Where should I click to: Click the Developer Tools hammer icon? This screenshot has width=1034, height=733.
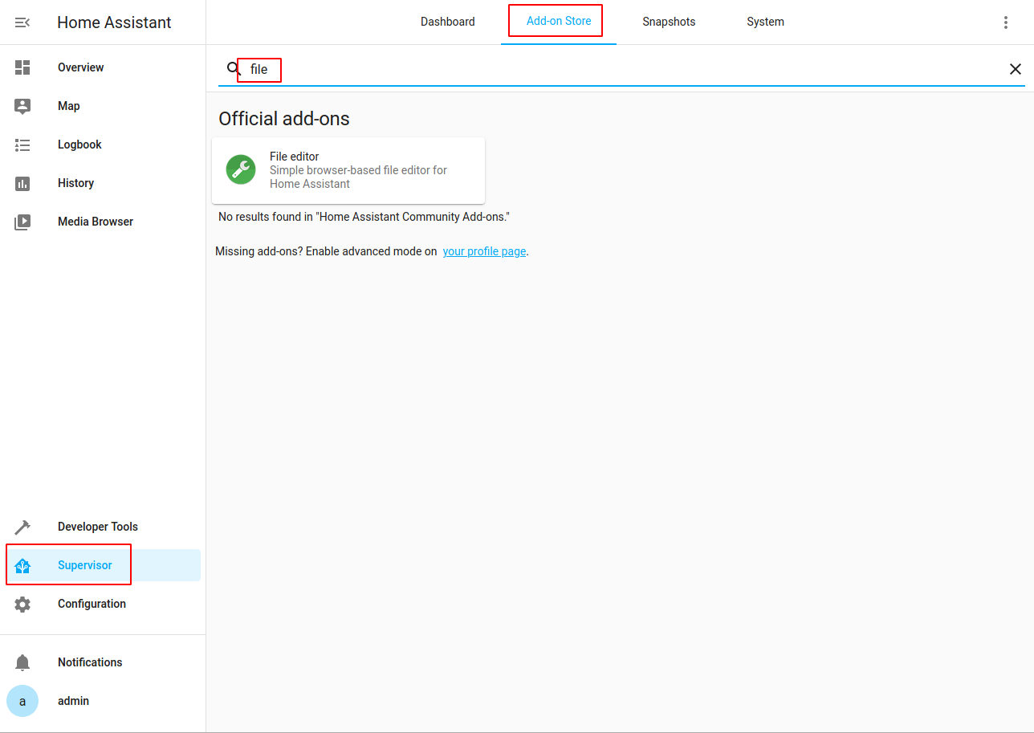coord(22,527)
